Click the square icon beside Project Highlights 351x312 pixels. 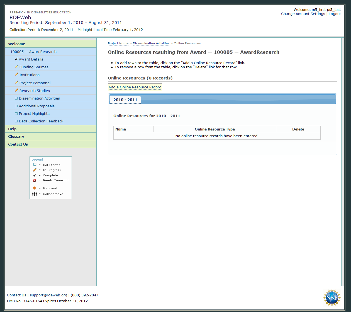[16, 114]
